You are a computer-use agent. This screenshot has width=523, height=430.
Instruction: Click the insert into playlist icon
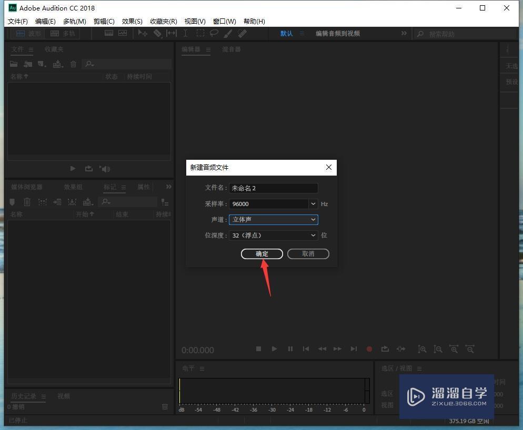tap(57, 202)
